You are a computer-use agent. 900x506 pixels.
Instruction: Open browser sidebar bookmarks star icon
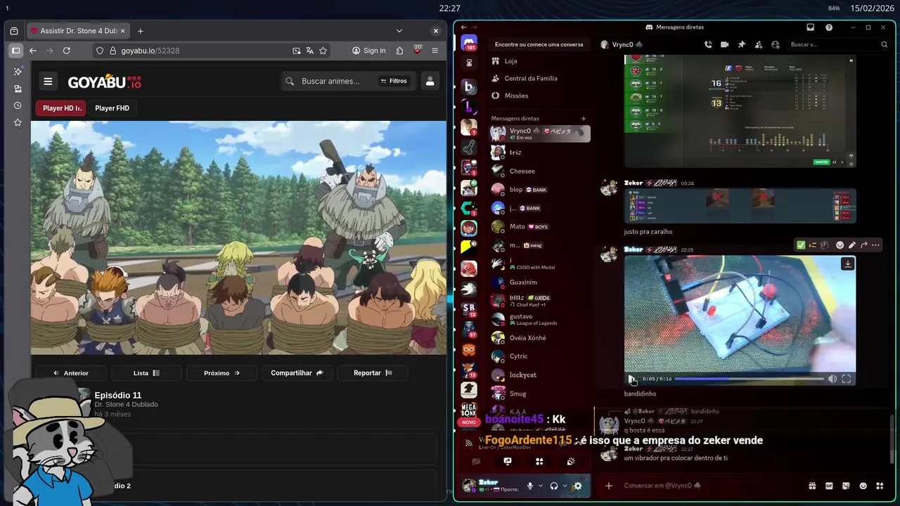18,122
